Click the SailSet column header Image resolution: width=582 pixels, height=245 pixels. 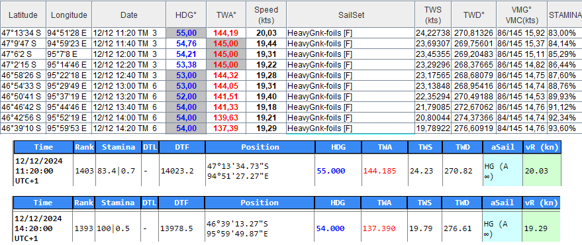pos(351,15)
